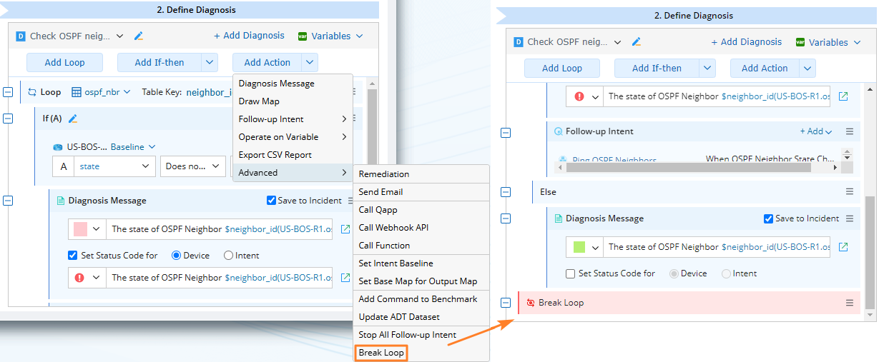Select the Intent radio button in left panel
Screen dimensions: 879x362
[x=229, y=255]
